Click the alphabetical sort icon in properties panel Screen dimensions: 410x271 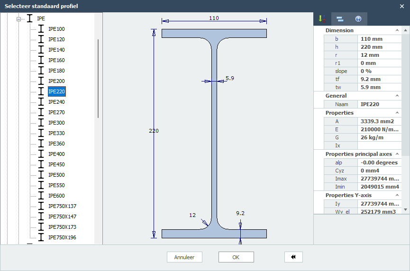point(322,19)
